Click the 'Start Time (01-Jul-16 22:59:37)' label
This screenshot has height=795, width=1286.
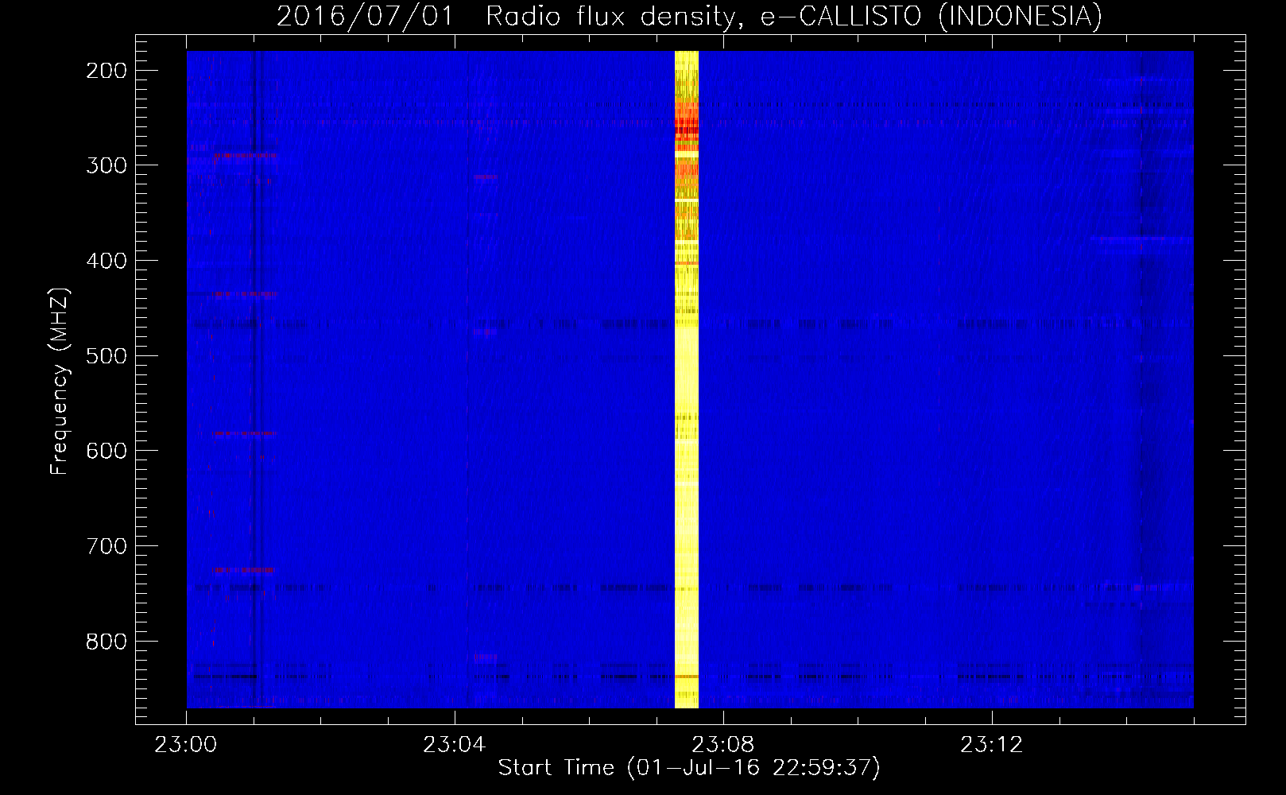689,768
